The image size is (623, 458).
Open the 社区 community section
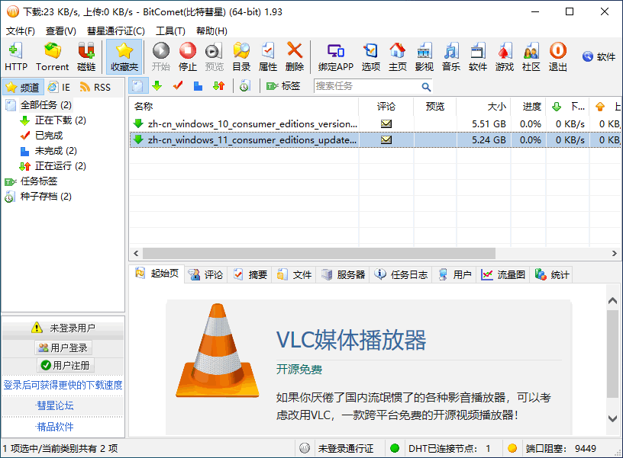click(531, 56)
